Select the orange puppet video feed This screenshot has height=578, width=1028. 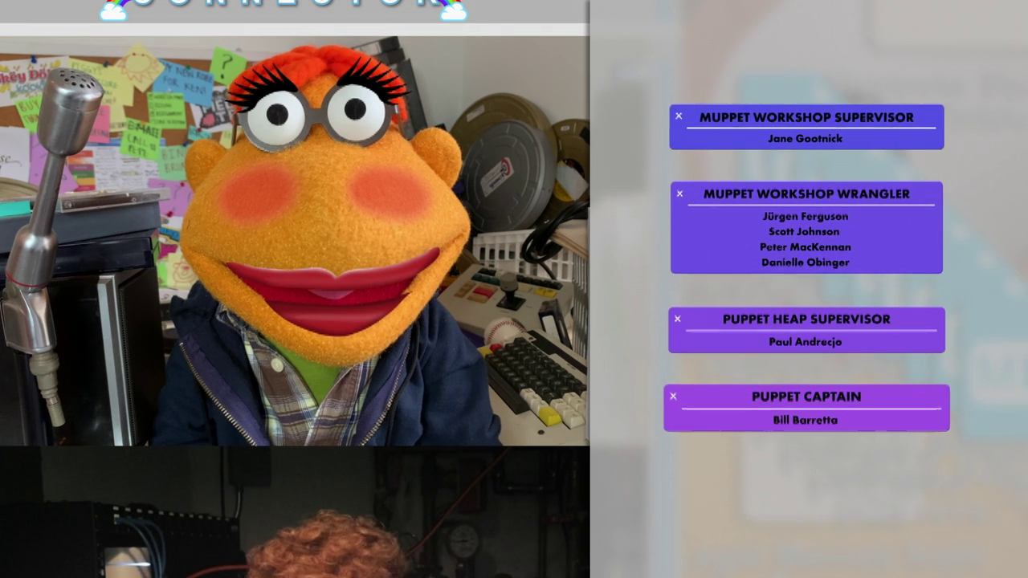294,241
